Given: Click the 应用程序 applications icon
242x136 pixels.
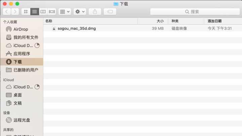Looking at the screenshot, I should point(9,54).
